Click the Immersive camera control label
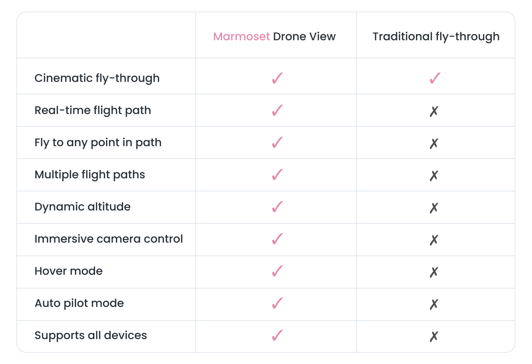This screenshot has width=532, height=364. click(109, 239)
